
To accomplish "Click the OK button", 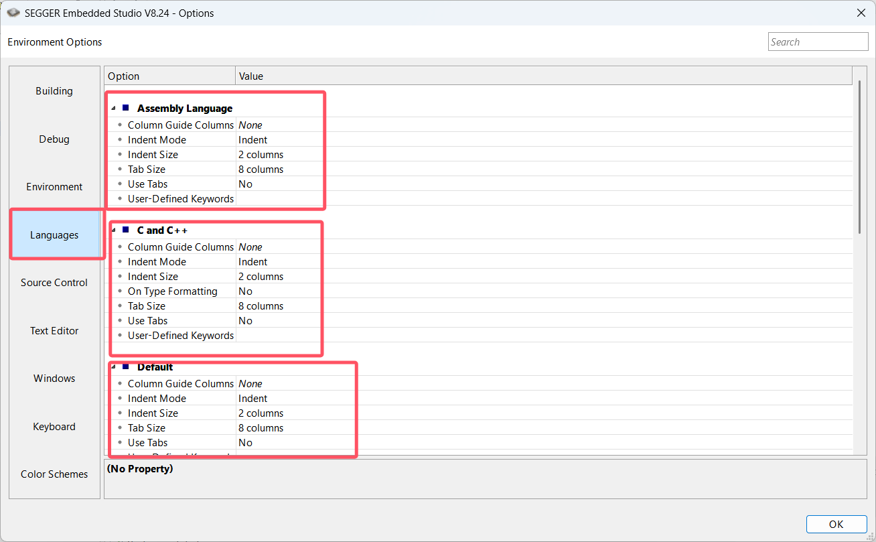I will click(836, 525).
